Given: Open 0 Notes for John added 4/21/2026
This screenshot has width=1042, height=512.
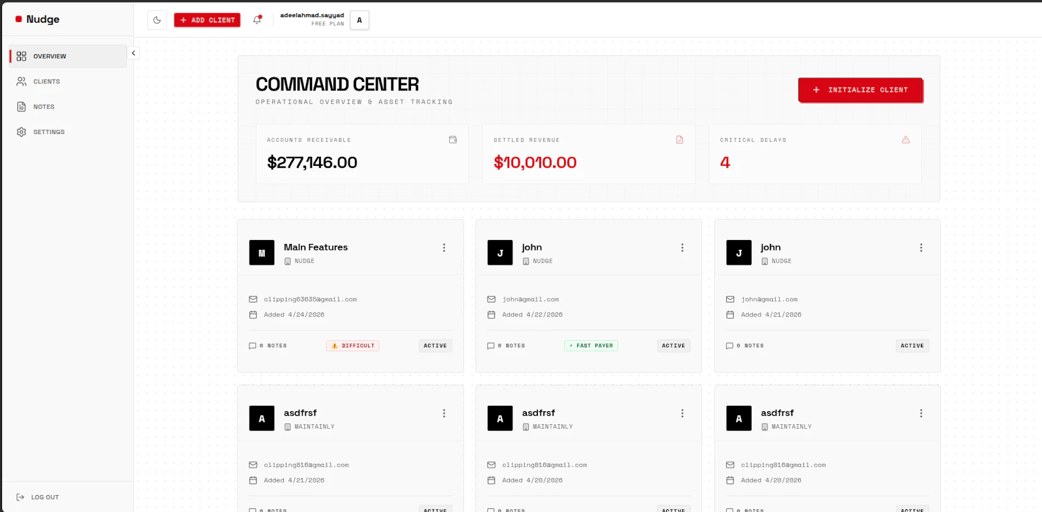Looking at the screenshot, I should click(745, 346).
